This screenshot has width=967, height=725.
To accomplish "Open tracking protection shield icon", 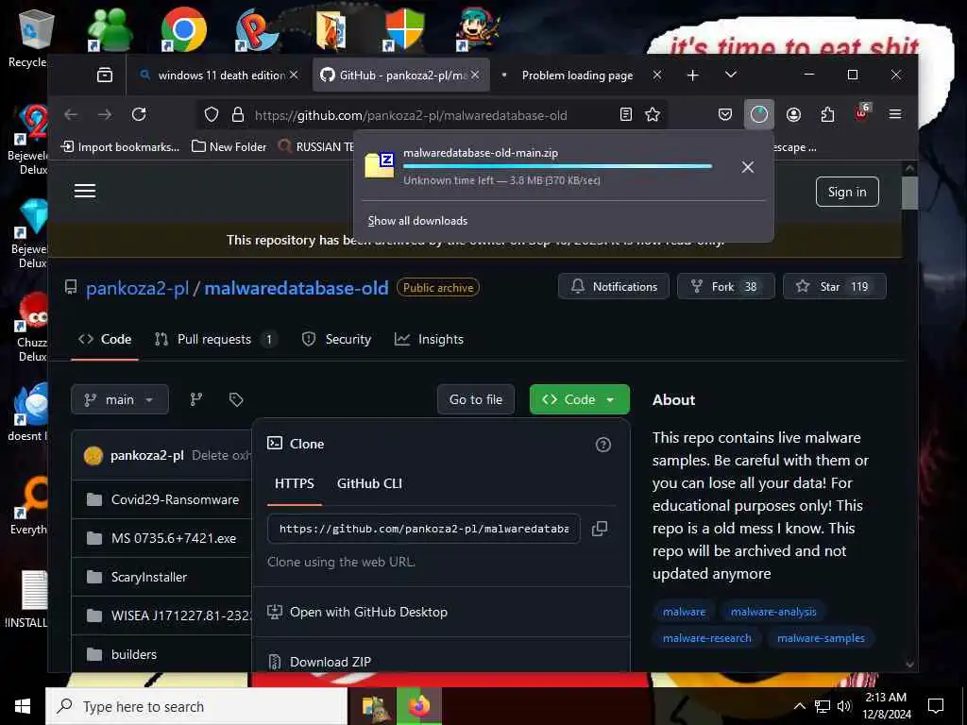I will pos(212,114).
